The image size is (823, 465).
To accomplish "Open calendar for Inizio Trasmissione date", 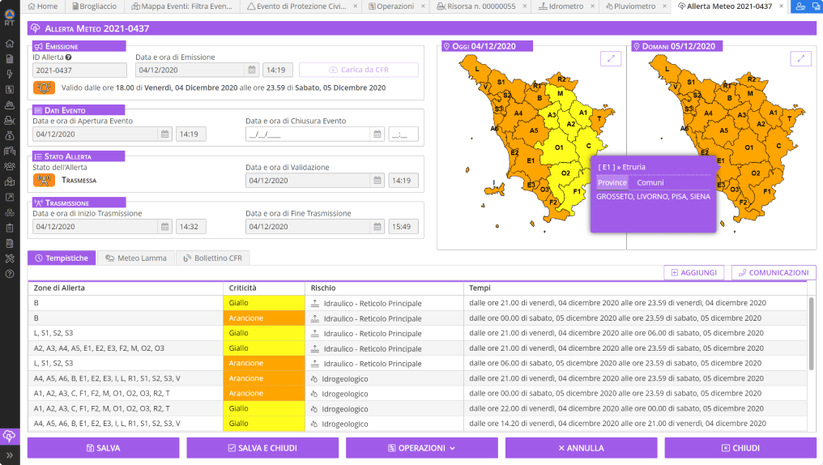I will tap(164, 226).
